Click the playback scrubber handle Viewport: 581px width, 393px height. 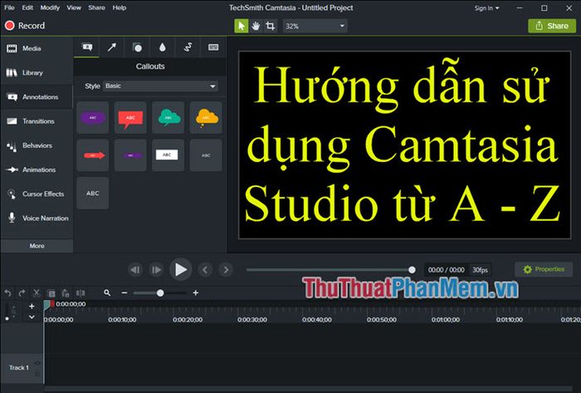(412, 270)
